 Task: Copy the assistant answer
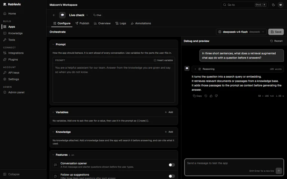point(197,96)
